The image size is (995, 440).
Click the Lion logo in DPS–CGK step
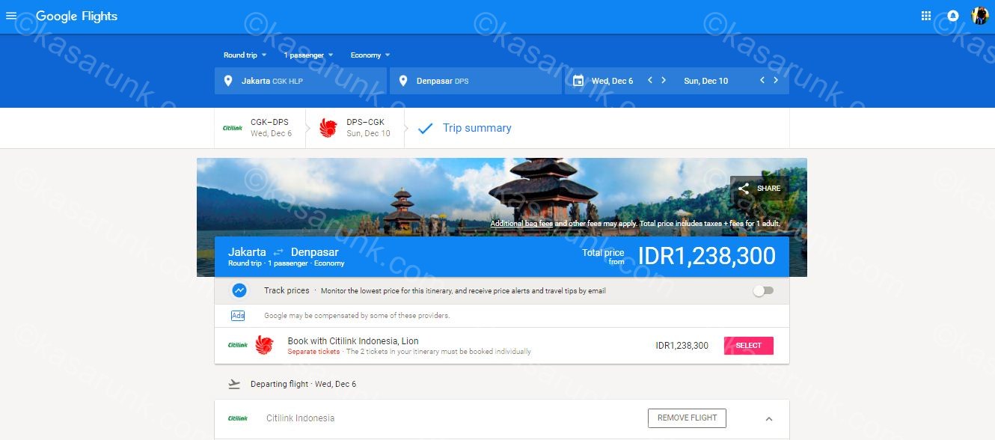(328, 128)
